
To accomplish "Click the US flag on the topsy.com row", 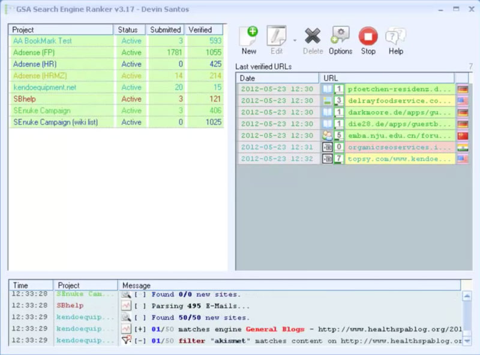I will (x=463, y=159).
